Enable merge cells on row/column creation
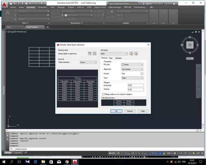The width and height of the screenshot is (206, 165). pos(103,94)
